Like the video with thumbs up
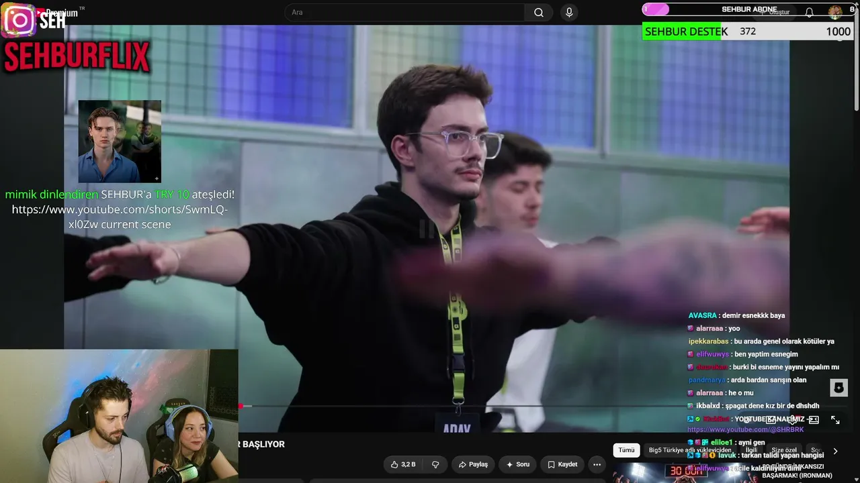 tap(403, 464)
